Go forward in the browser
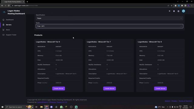The width and height of the screenshot is (194, 109). tap(5, 5)
